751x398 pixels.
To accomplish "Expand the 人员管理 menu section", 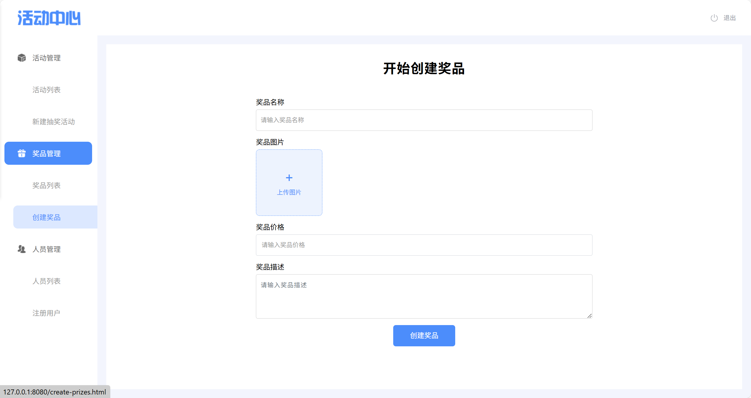I will [x=46, y=249].
